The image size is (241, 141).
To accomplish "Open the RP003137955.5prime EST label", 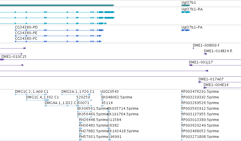I will tap(200, 114).
